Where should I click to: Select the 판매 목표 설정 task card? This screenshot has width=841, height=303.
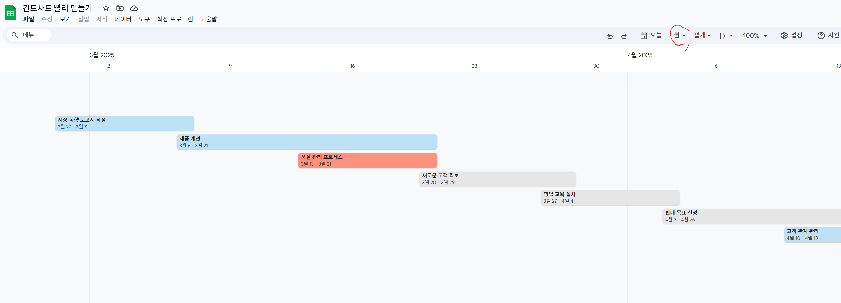752,216
